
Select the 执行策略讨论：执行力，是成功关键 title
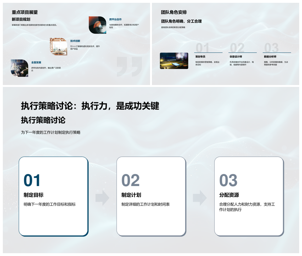[90, 106]
